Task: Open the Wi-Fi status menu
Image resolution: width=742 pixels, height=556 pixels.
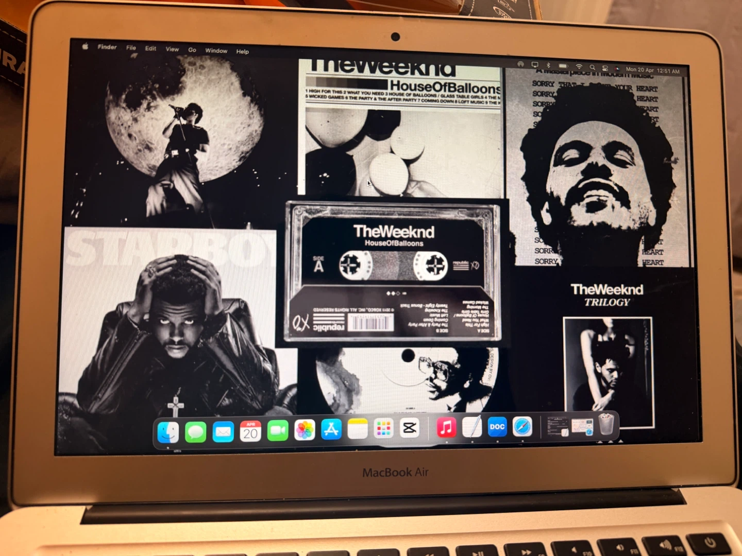Action: click(579, 66)
